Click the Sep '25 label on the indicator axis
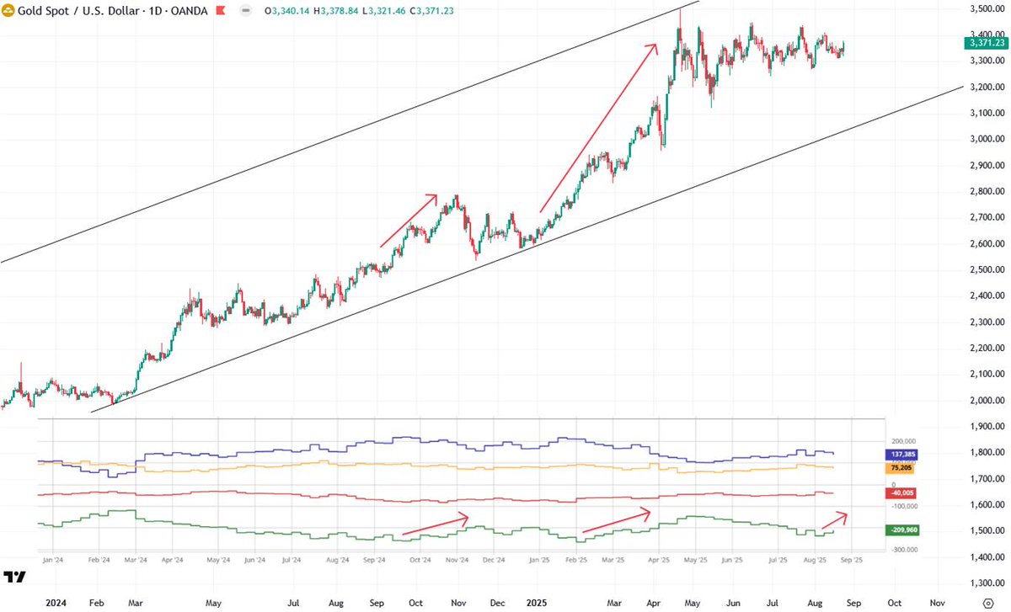The width and height of the screenshot is (1011, 612). pos(853,559)
